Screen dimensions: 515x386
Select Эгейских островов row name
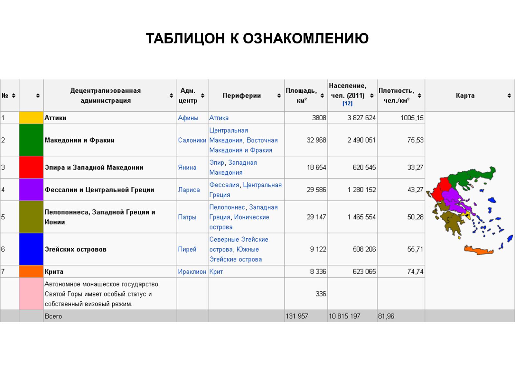tap(75, 249)
